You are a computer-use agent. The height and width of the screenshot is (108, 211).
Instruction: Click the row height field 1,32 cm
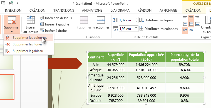coord(126,20)
